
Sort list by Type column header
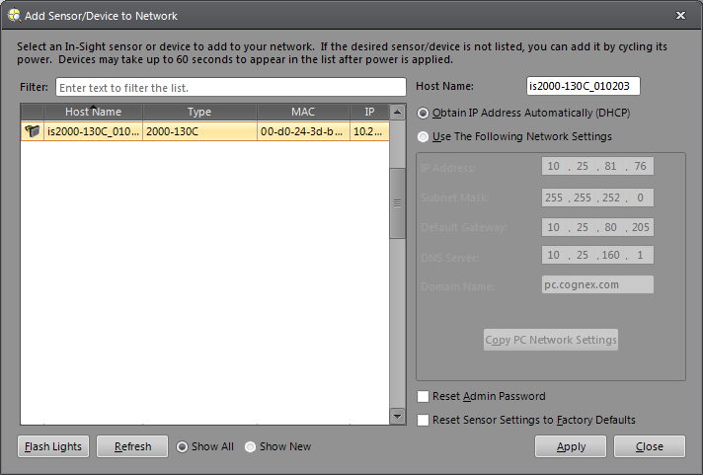tap(199, 113)
